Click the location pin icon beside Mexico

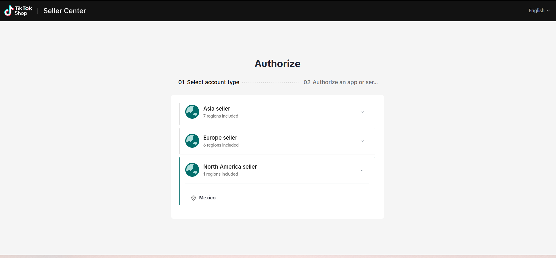coord(193,198)
